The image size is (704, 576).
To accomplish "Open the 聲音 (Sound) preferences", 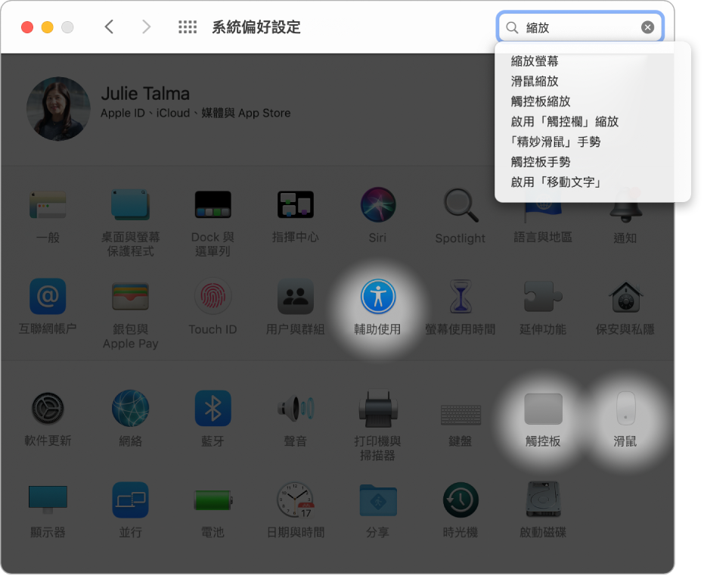I will point(295,408).
